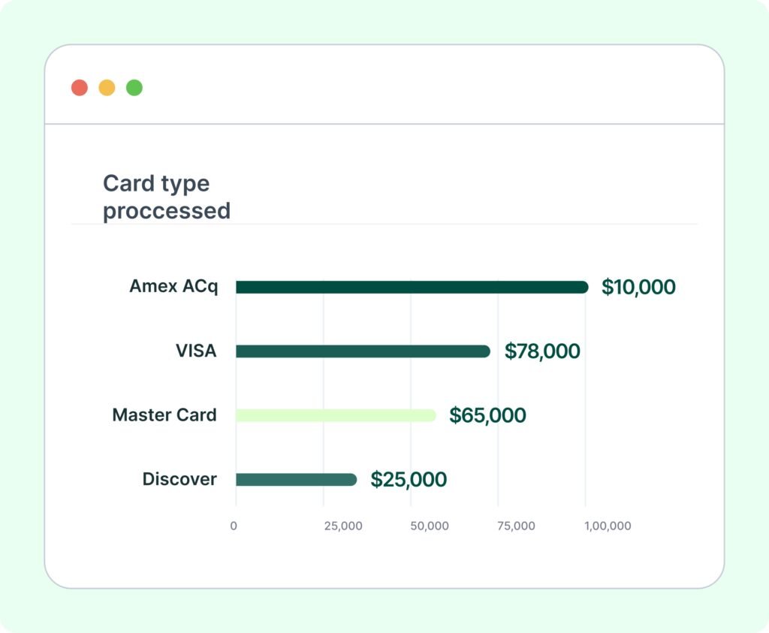769x633 pixels.
Task: Click the Card type proccessed heading
Action: pyautogui.click(x=167, y=197)
